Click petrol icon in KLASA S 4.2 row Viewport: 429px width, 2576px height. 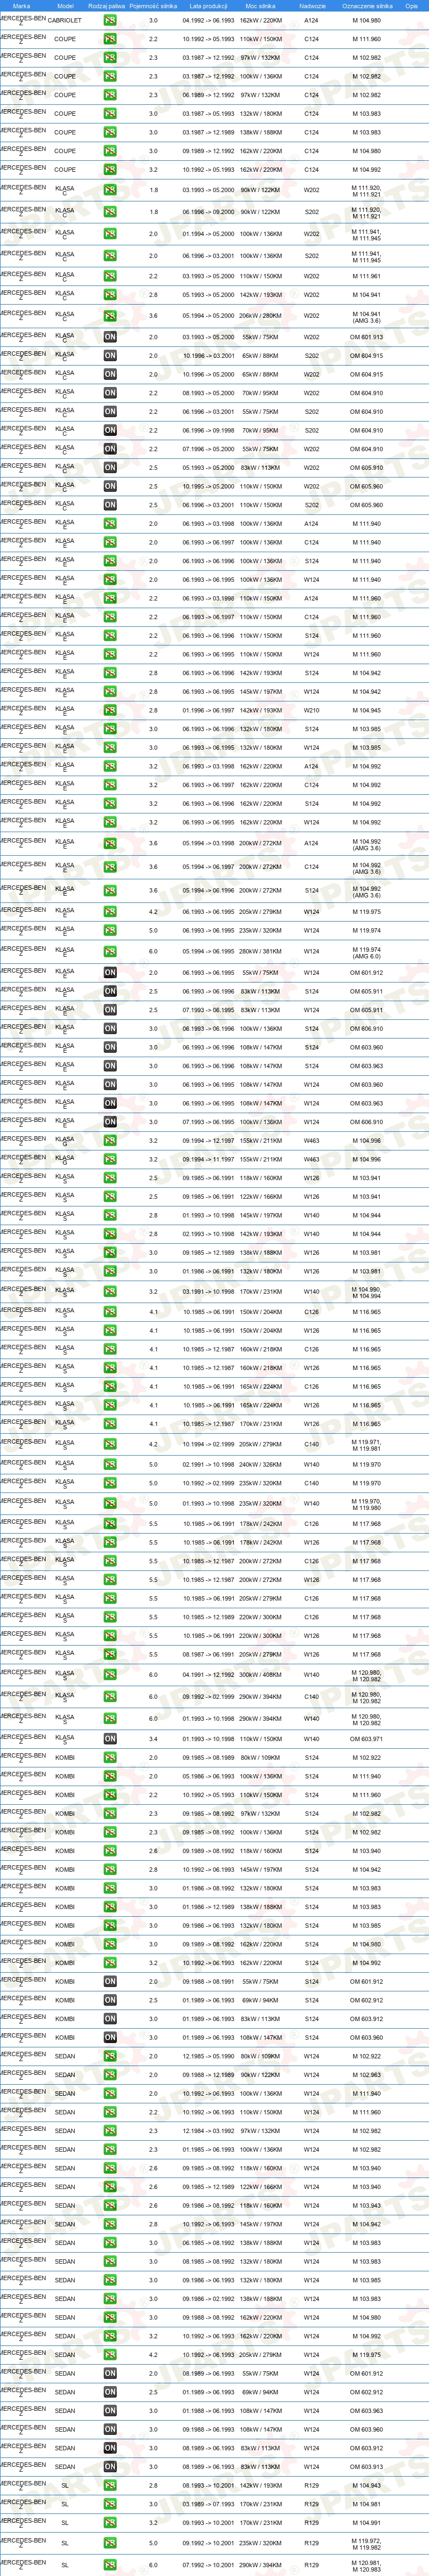click(110, 1444)
